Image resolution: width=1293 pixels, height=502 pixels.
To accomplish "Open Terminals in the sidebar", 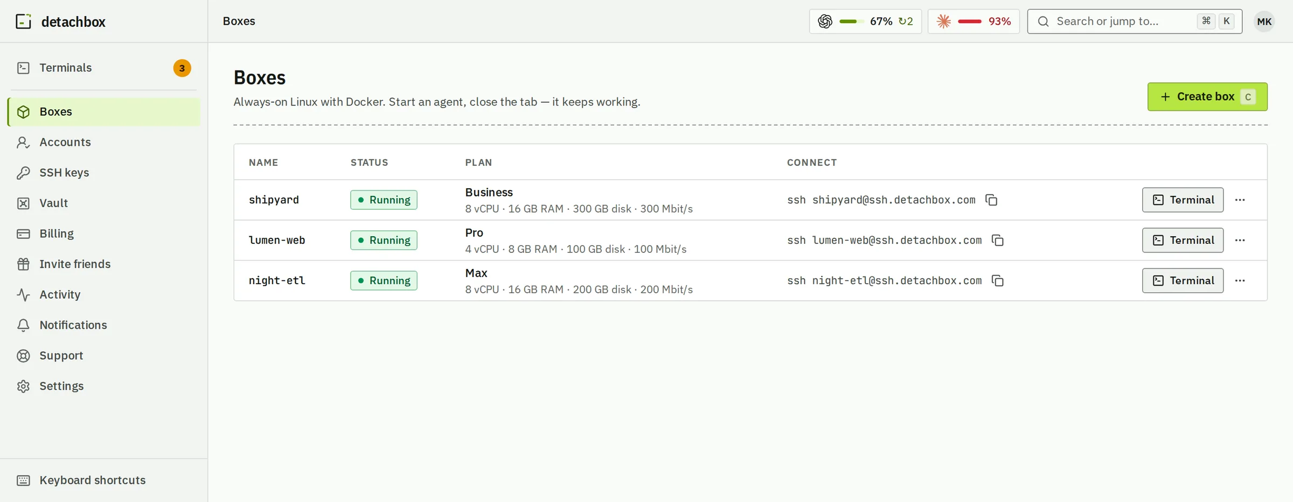I will tap(103, 68).
